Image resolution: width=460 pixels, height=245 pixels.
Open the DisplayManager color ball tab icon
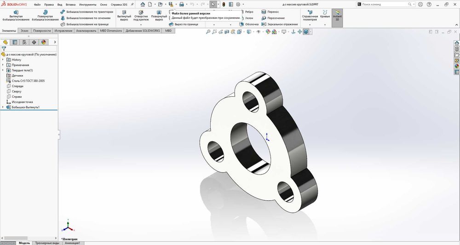[x=44, y=42]
